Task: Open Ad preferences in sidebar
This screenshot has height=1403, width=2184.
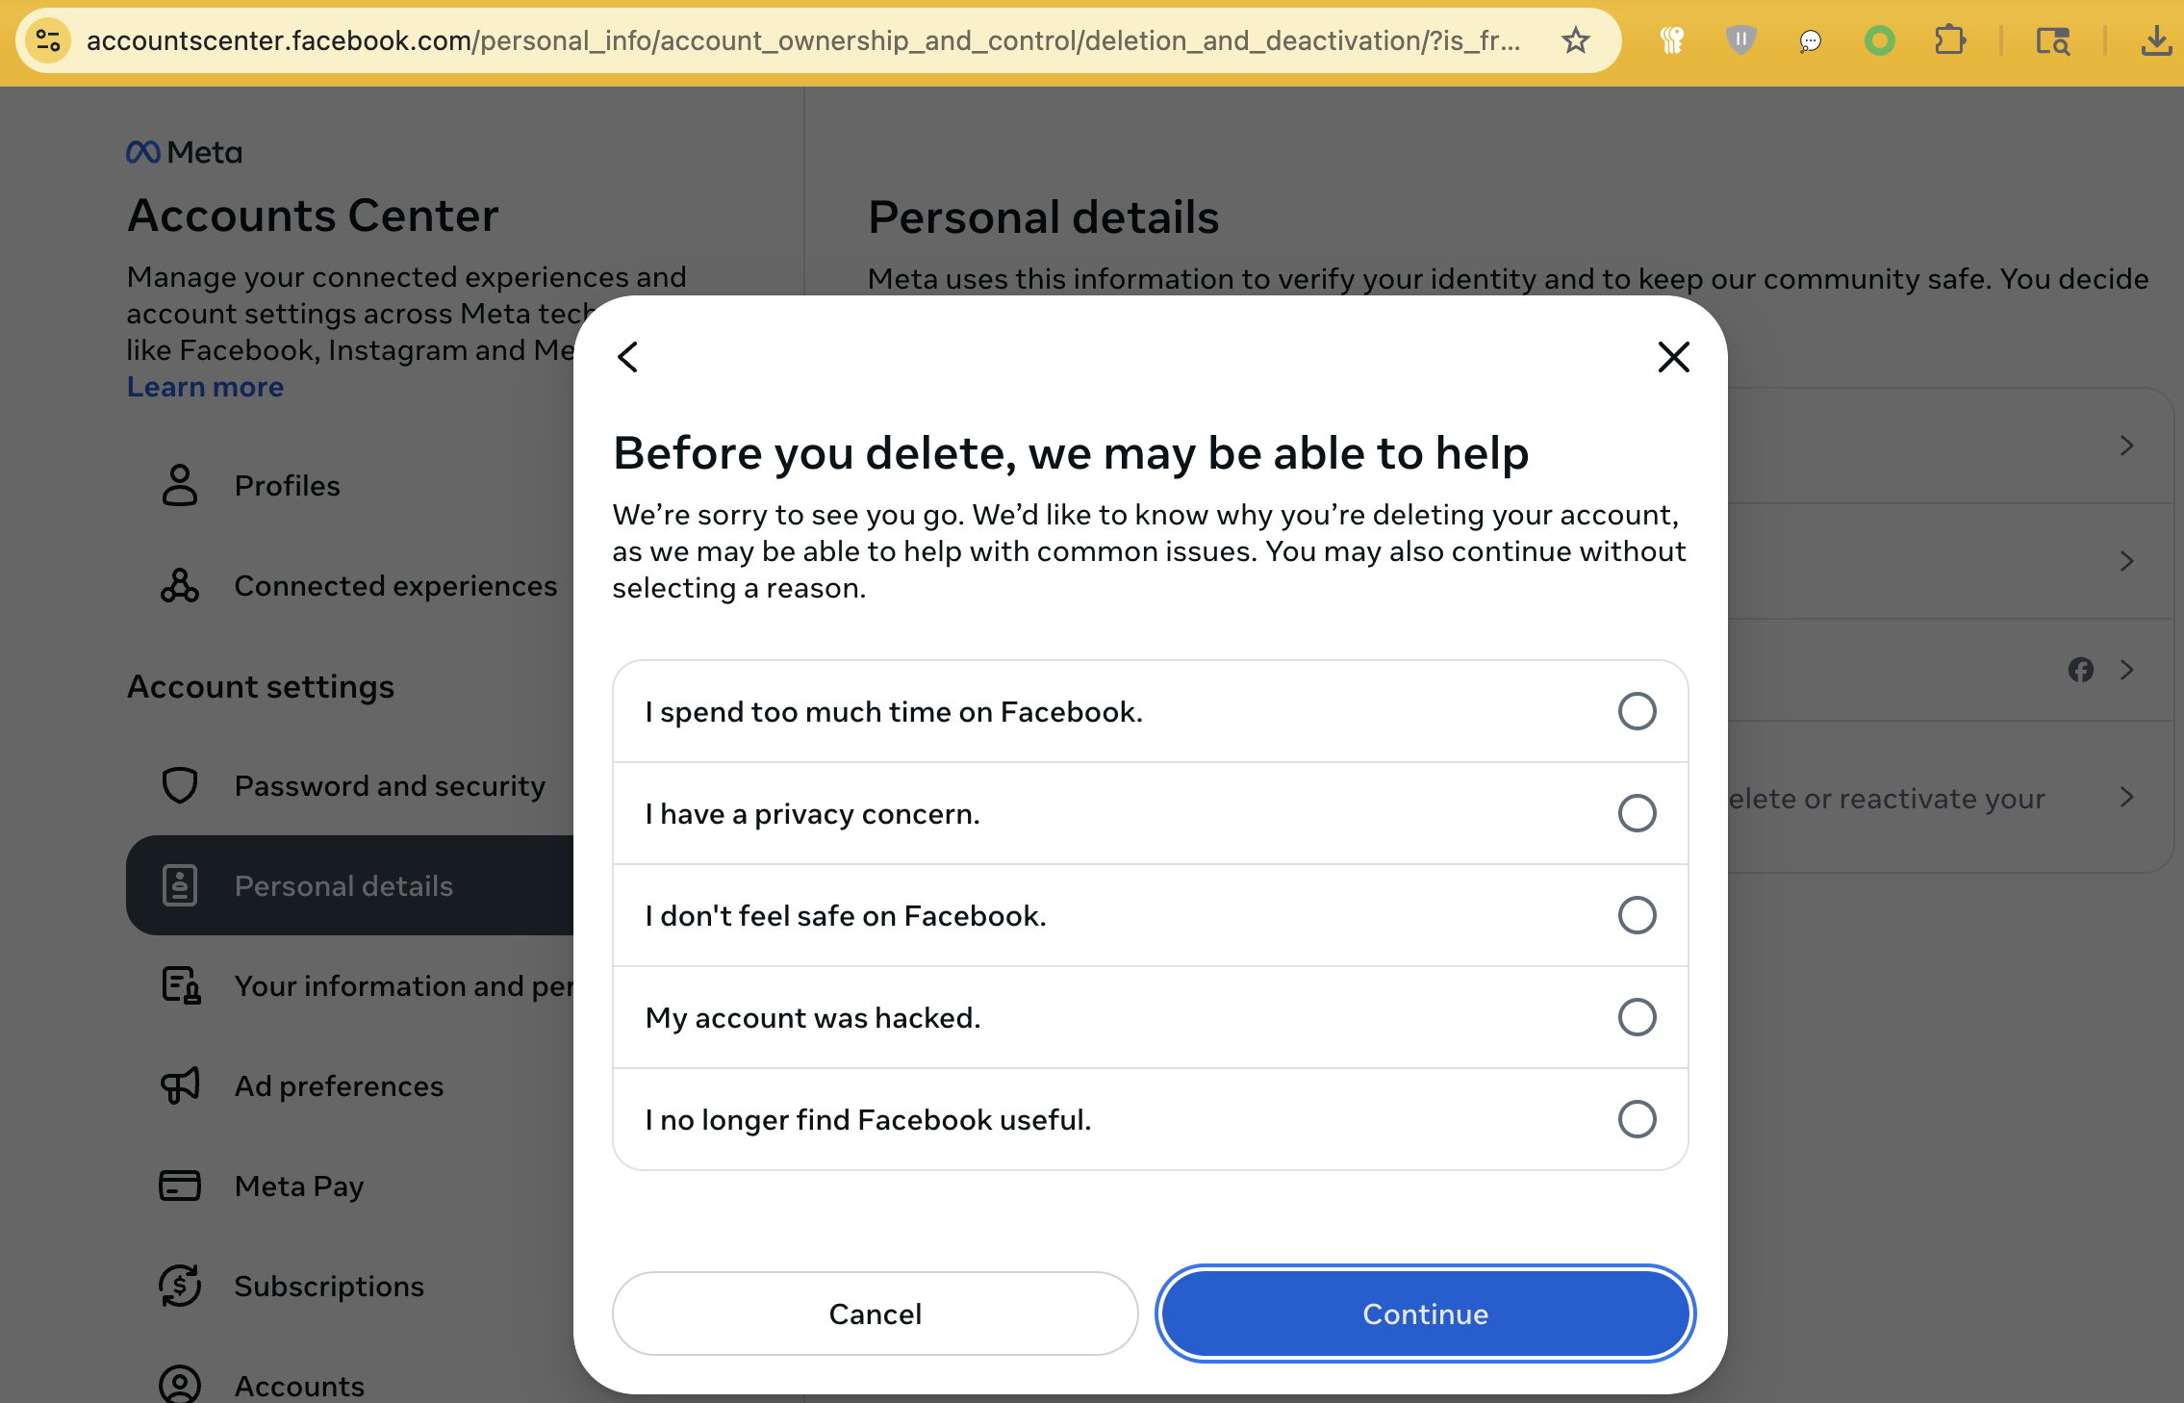Action: coord(339,1085)
